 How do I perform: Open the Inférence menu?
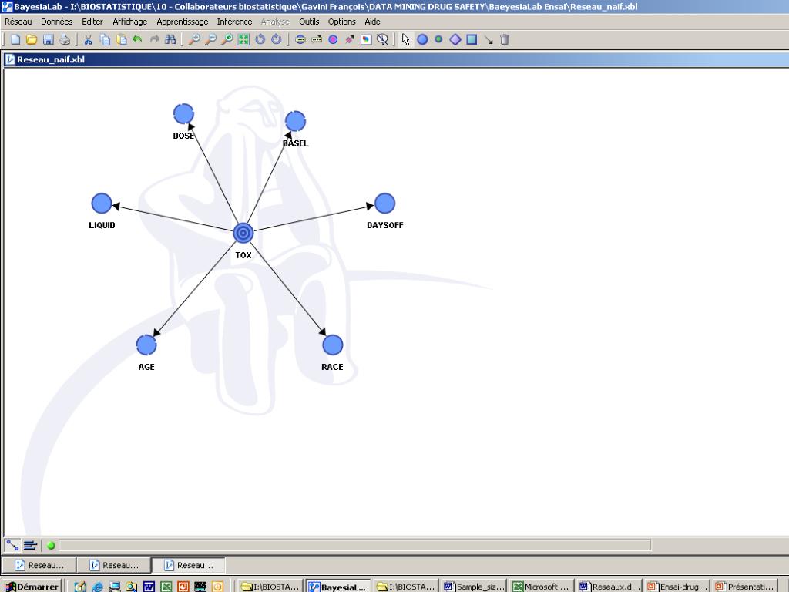click(234, 22)
